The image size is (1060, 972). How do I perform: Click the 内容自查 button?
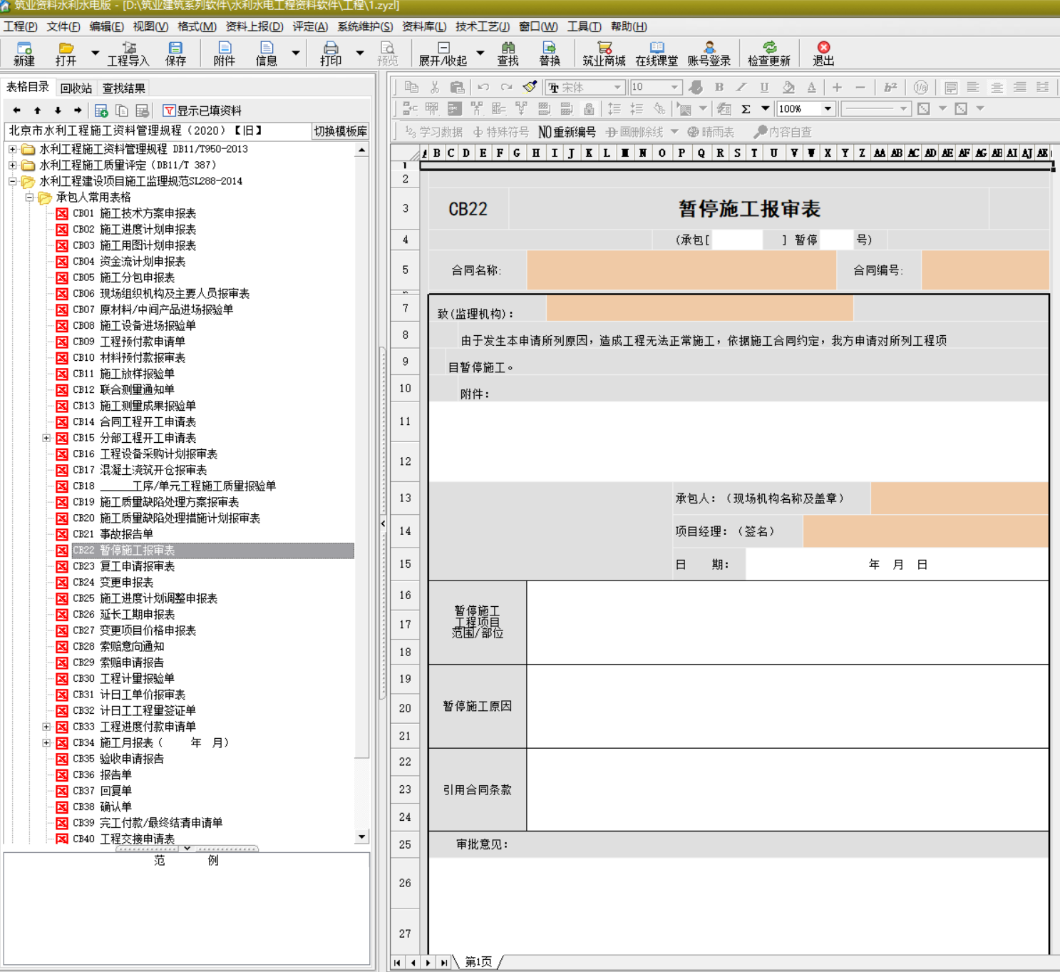[783, 132]
